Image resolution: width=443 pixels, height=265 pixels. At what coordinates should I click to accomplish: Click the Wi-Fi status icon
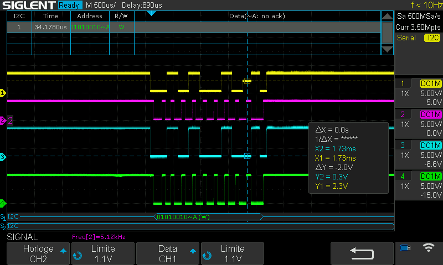429,247
